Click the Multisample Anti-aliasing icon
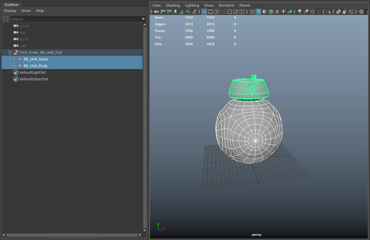Viewport: 370px width, 240px height. [312, 12]
